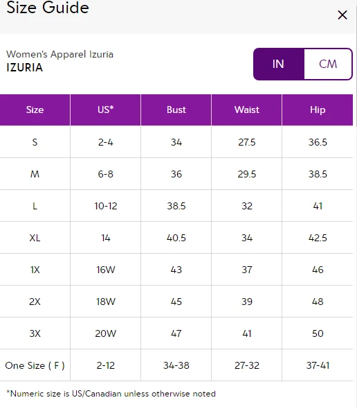The width and height of the screenshot is (357, 409).
Task: Select the S size row label
Action: (x=35, y=142)
